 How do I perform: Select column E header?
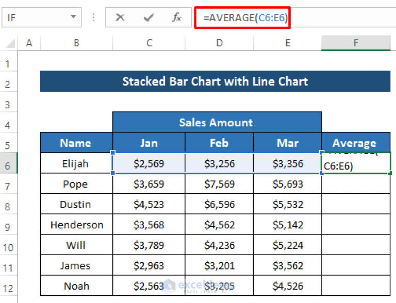[287, 43]
